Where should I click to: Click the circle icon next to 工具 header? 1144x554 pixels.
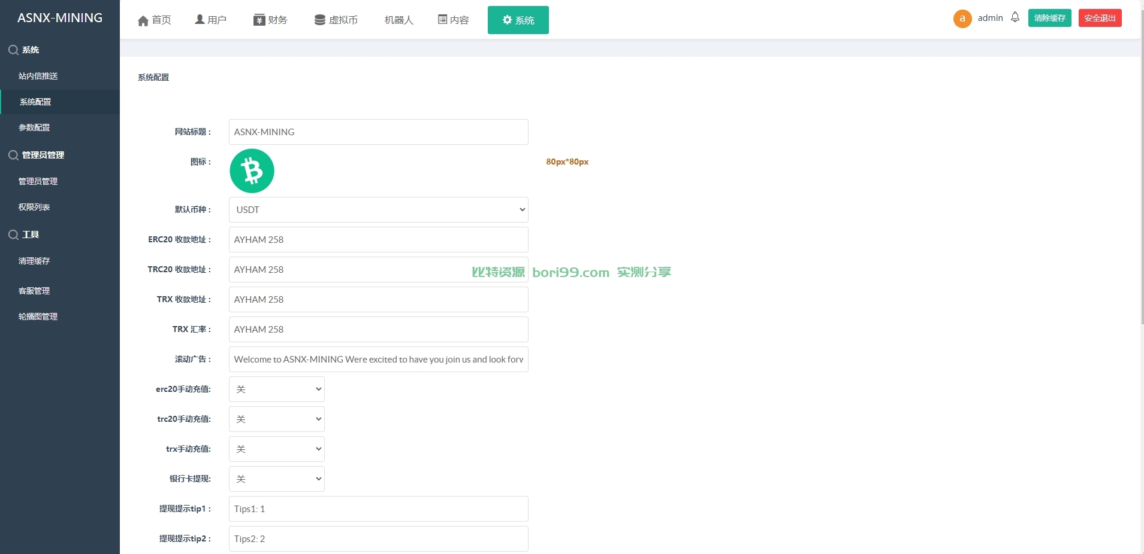pyautogui.click(x=13, y=235)
